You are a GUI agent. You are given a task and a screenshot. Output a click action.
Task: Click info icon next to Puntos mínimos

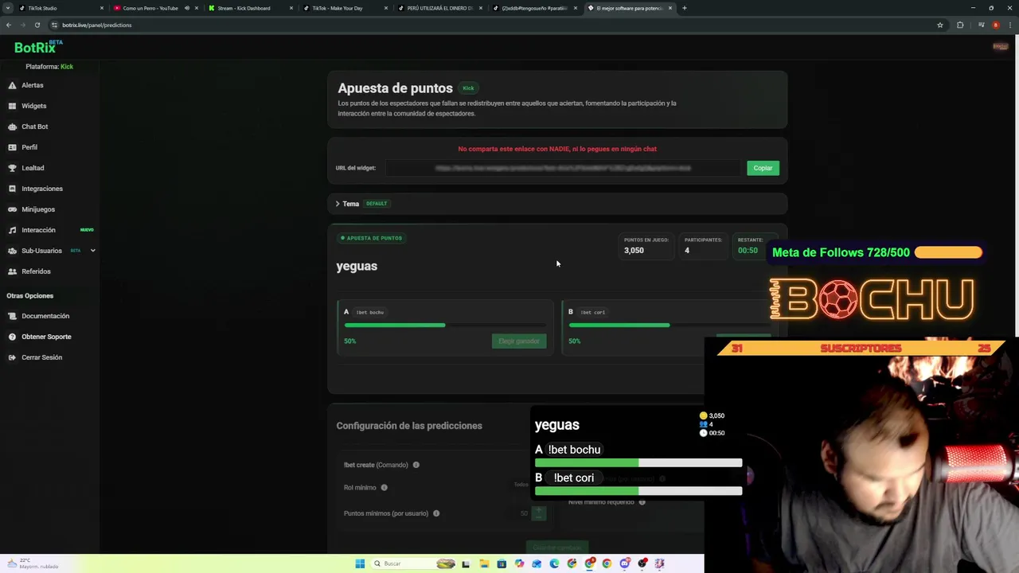click(x=436, y=513)
